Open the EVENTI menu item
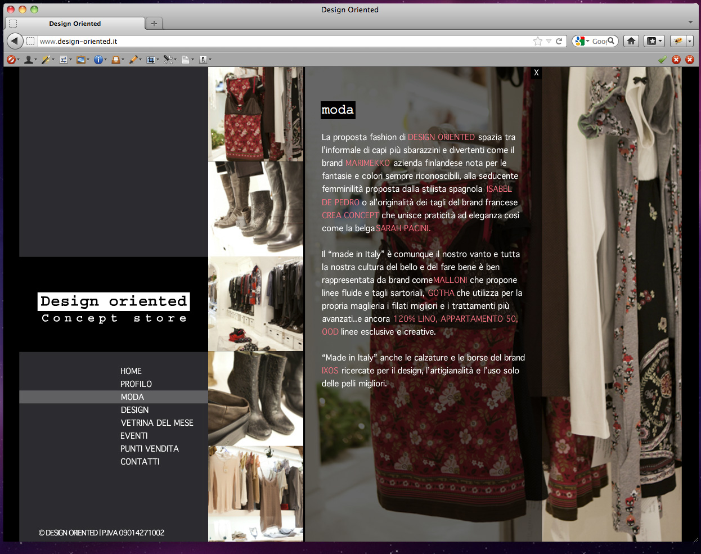701x554 pixels. [134, 436]
